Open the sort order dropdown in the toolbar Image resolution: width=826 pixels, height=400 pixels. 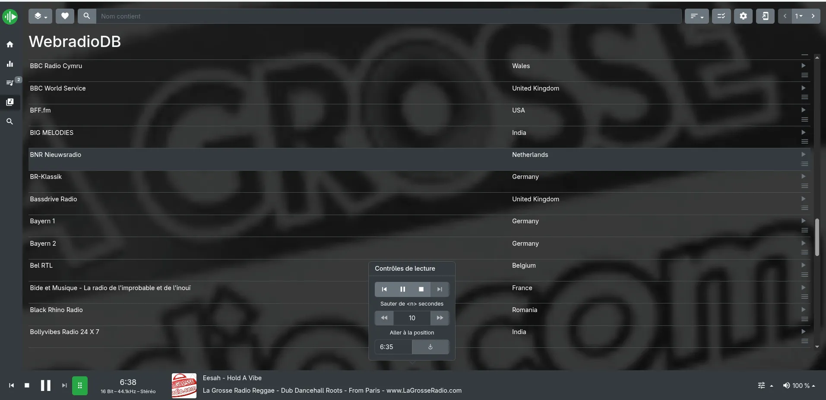coord(696,16)
